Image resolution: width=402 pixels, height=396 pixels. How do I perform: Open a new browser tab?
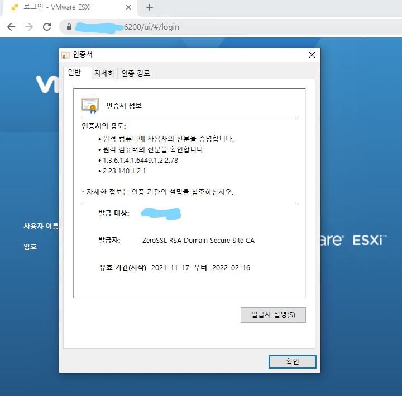coord(150,7)
